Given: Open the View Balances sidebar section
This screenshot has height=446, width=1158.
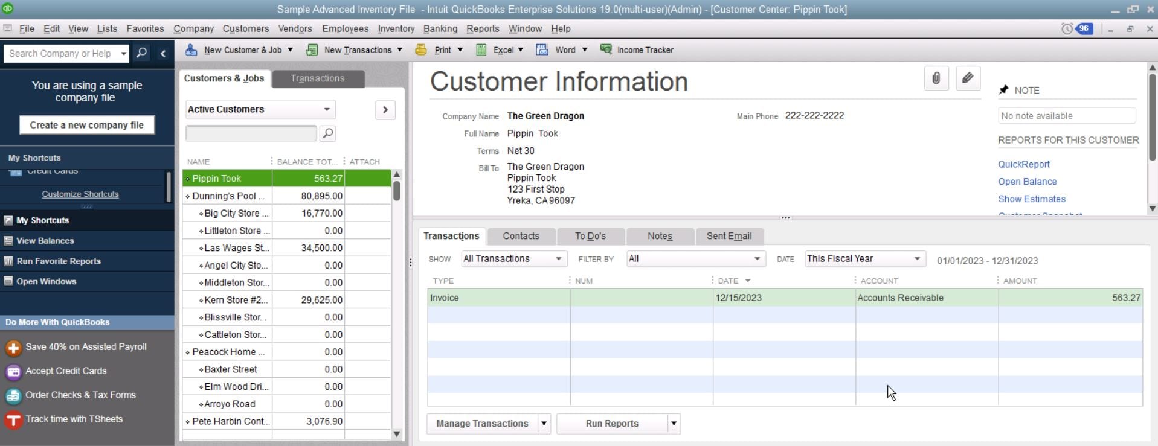Looking at the screenshot, I should coord(87,241).
